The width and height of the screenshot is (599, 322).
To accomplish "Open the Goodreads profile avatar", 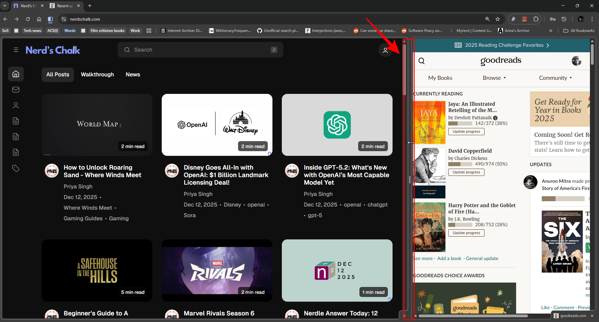I will [576, 61].
